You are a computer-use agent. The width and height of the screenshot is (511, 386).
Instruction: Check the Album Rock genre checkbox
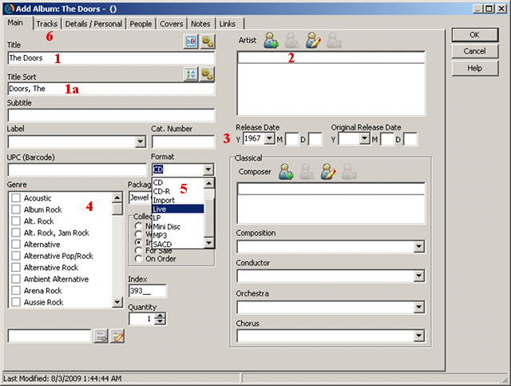[16, 209]
